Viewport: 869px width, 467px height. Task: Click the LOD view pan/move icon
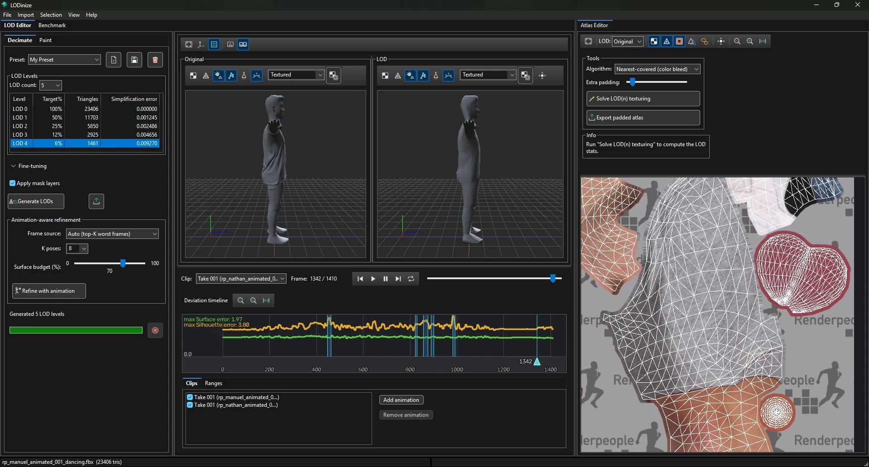[543, 76]
